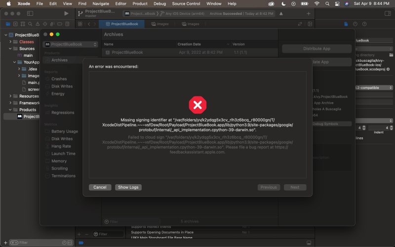The height and width of the screenshot is (247, 395).
Task: Click the Creation Date sort chevron
Action: point(228,44)
